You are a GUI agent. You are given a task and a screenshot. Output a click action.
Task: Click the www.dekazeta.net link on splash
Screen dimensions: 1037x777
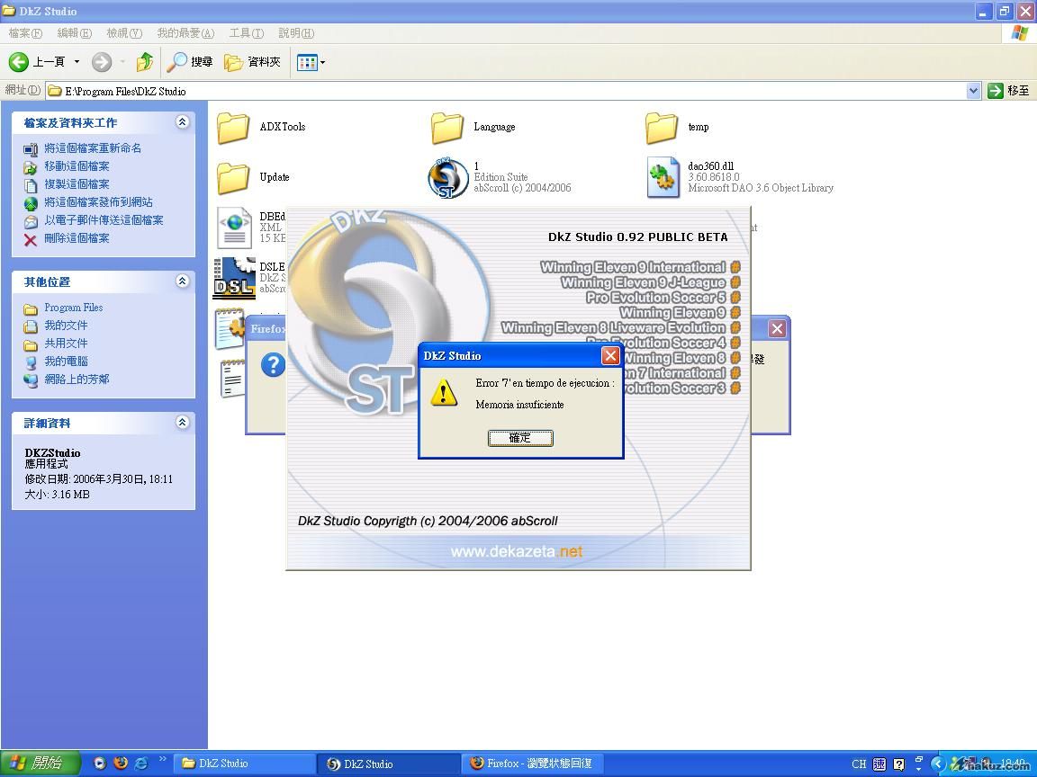coord(517,551)
